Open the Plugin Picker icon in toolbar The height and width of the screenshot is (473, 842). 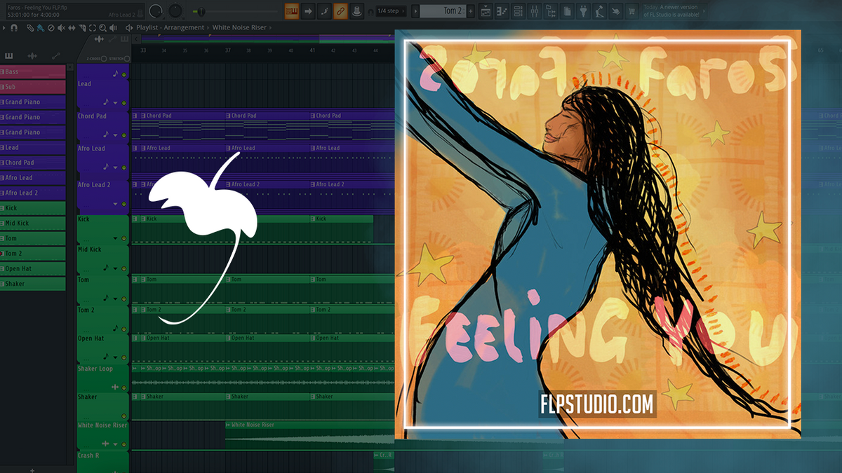point(584,11)
